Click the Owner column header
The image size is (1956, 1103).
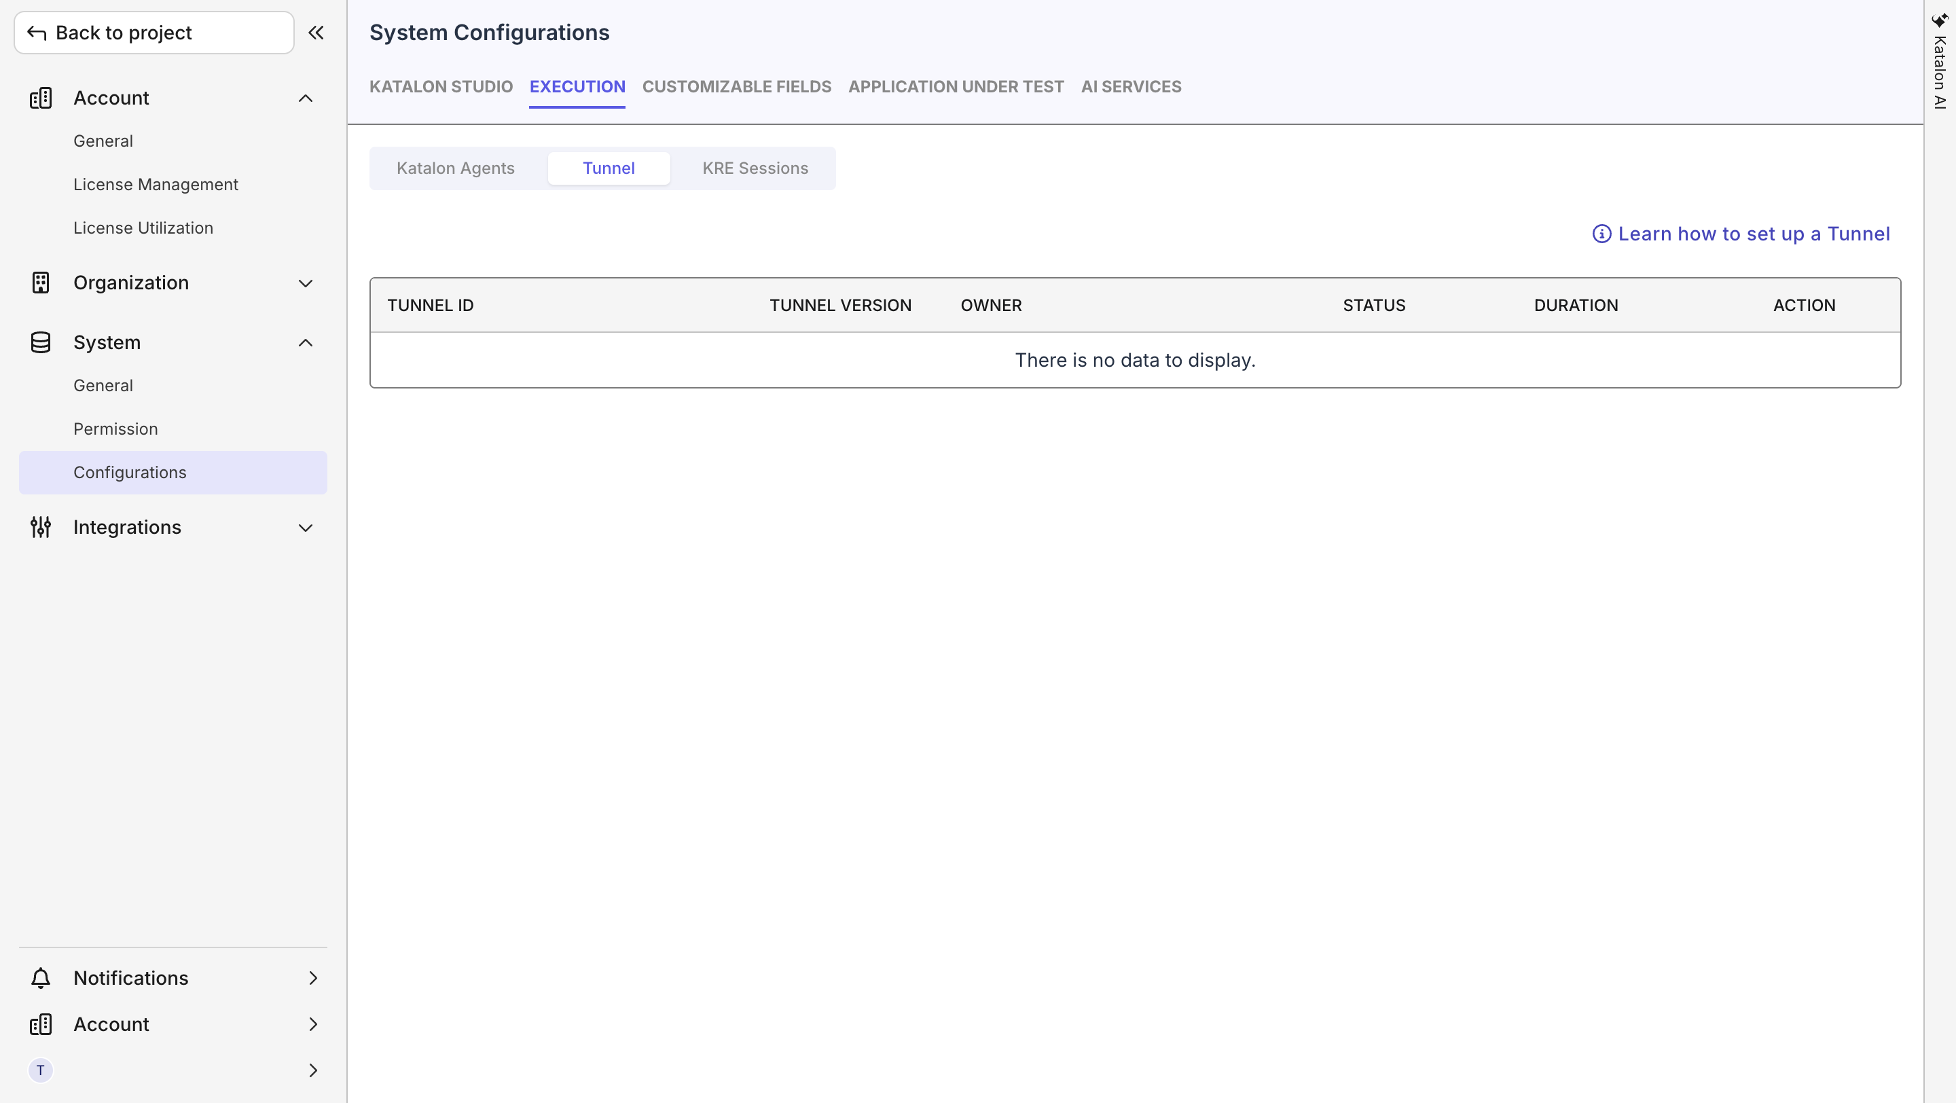coord(991,305)
